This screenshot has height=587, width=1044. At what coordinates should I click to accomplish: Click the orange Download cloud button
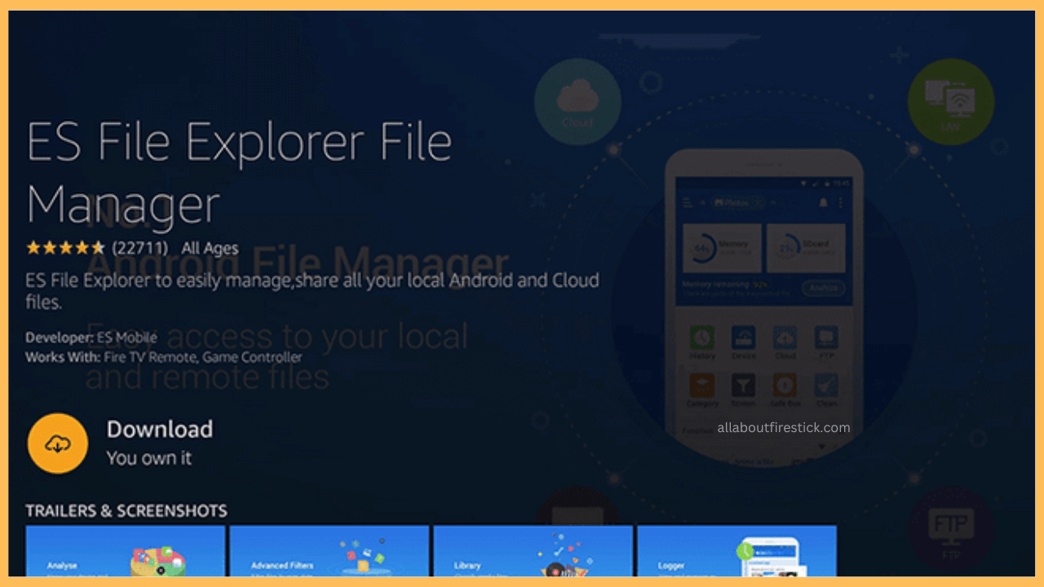click(57, 444)
